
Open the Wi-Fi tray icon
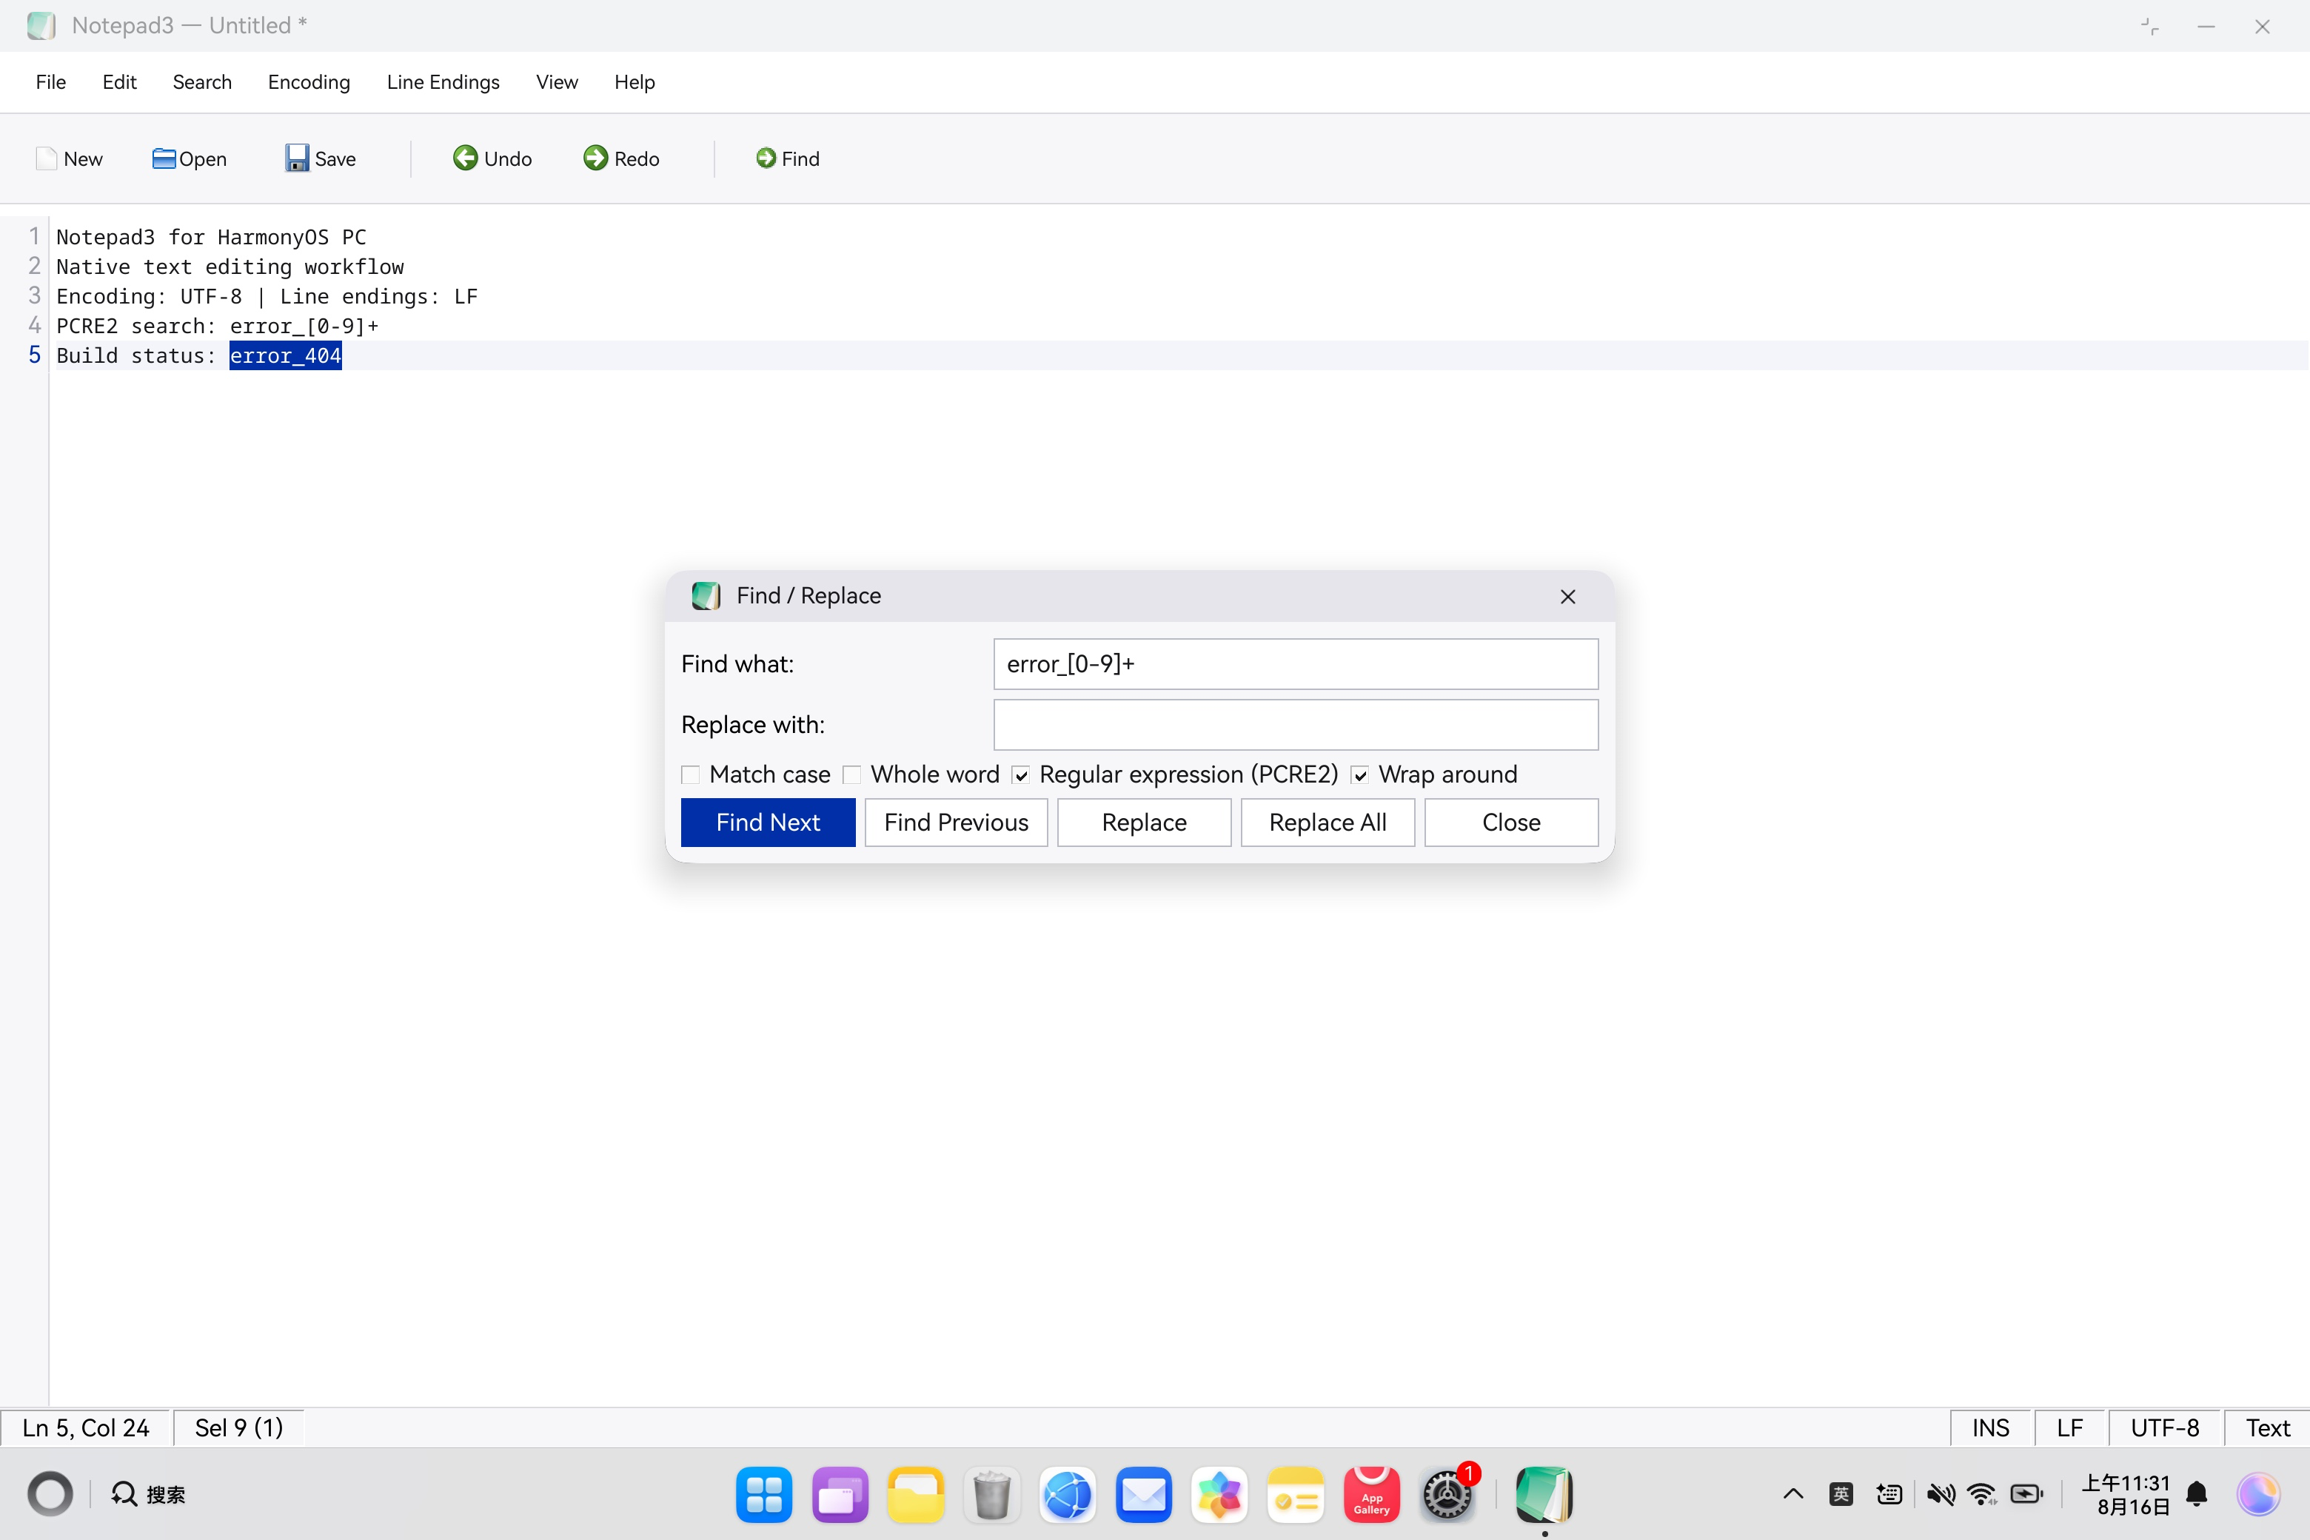[1983, 1495]
